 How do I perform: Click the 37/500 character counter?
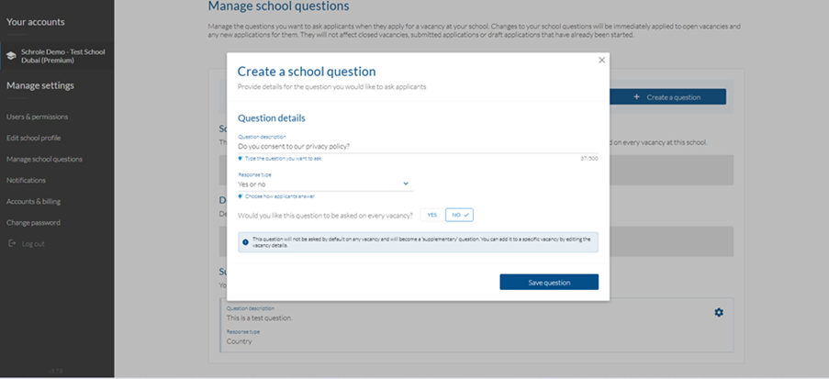[589, 159]
